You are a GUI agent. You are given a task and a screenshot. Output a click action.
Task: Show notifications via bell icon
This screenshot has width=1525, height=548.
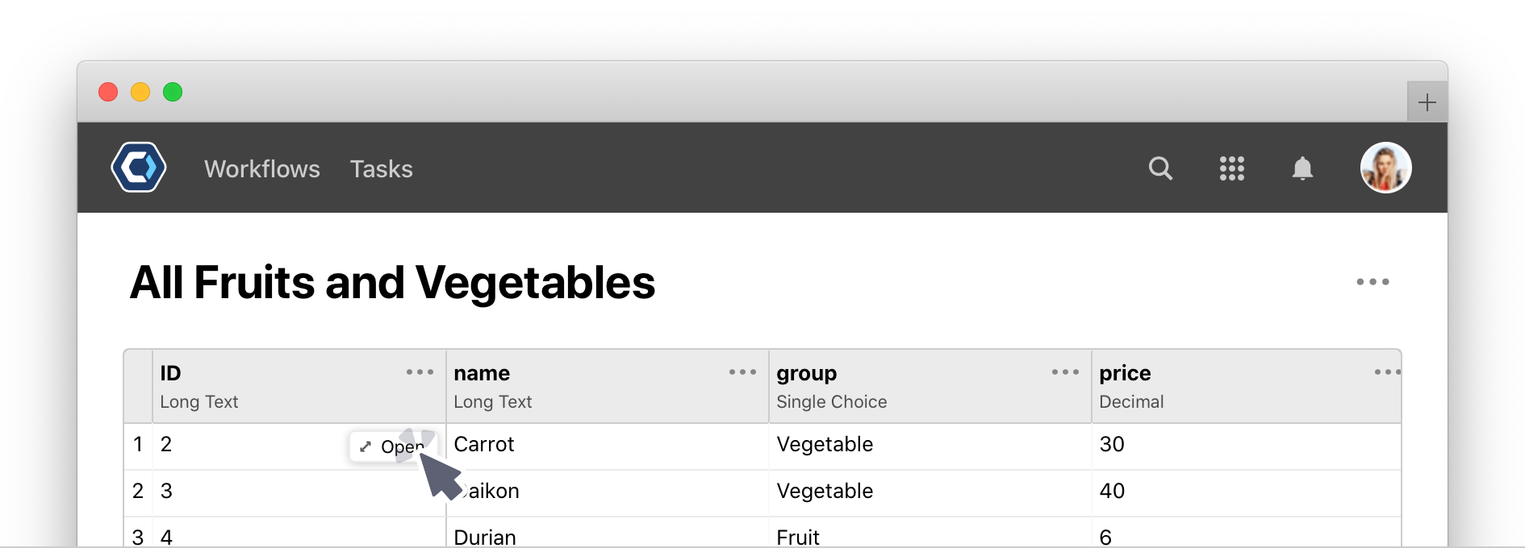click(x=1302, y=168)
